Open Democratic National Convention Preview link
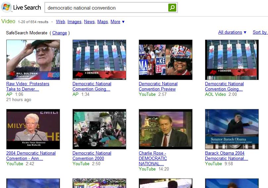 (x=158, y=86)
